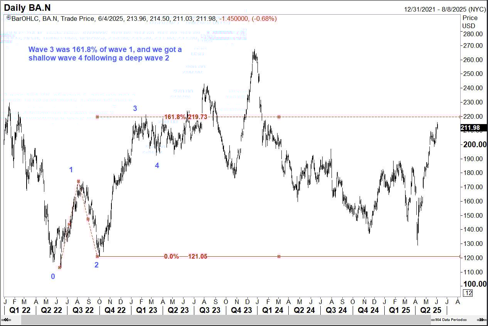Select the mid-line handle on the 0.0% level line
The image size is (488, 326).
pos(279,256)
